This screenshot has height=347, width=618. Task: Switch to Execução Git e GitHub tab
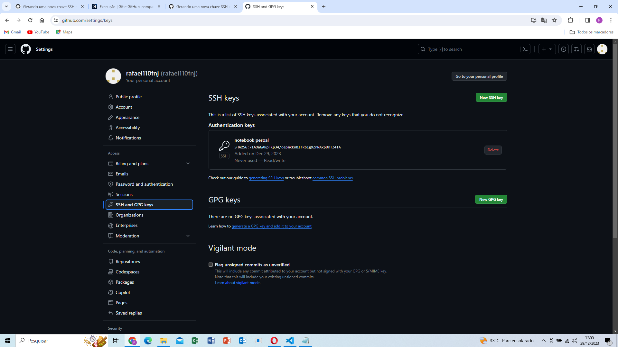pyautogui.click(x=126, y=6)
